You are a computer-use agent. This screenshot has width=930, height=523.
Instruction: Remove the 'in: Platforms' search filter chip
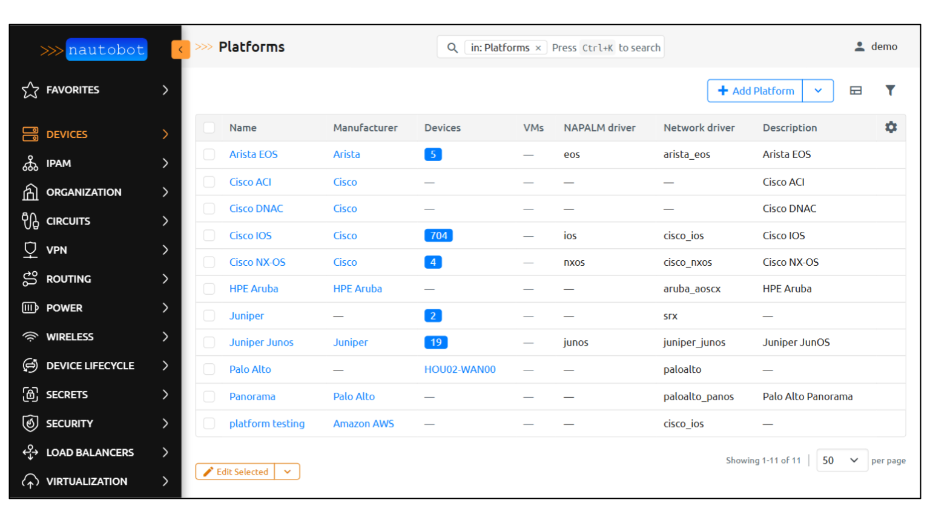coord(538,47)
